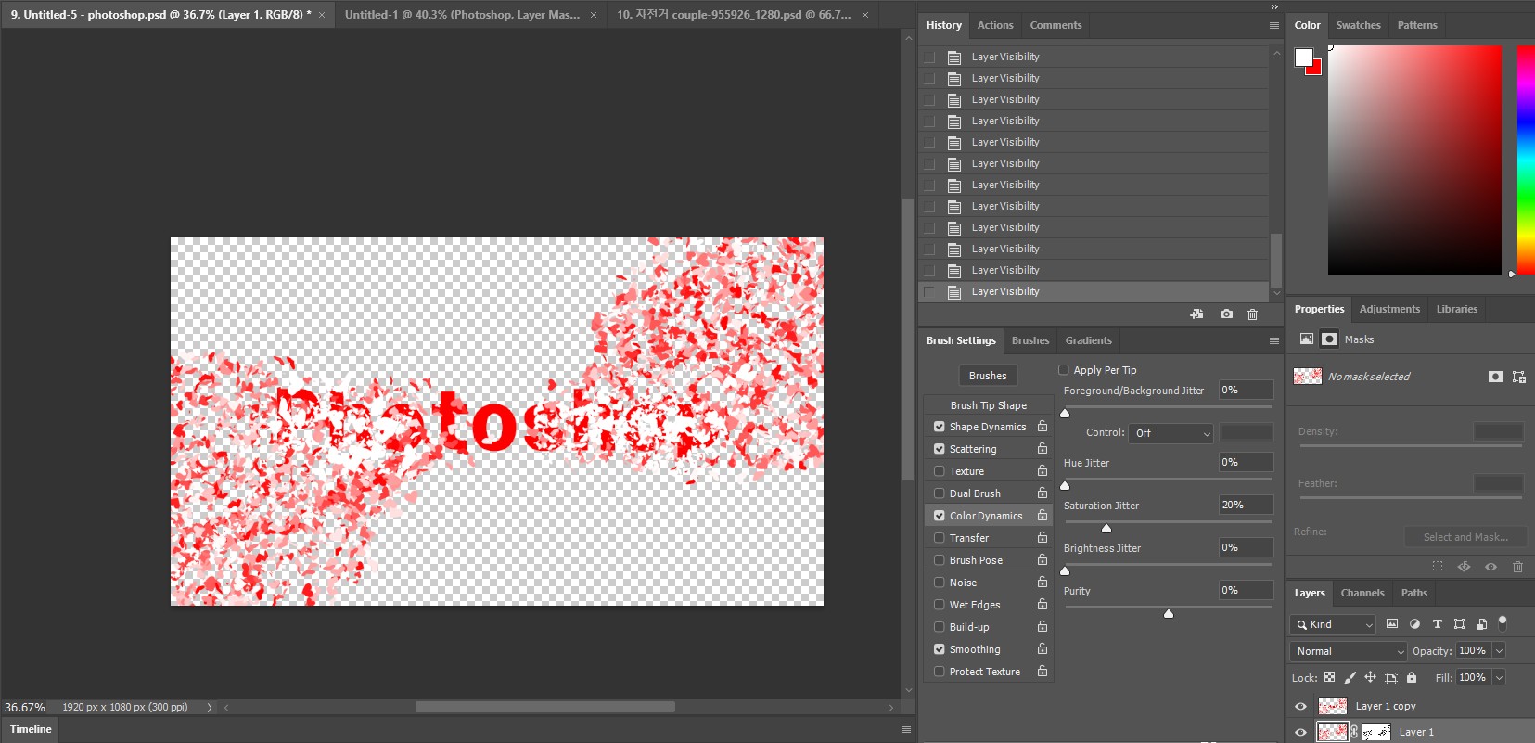Click the foreground color swatch
The width and height of the screenshot is (1535, 743).
click(1303, 57)
